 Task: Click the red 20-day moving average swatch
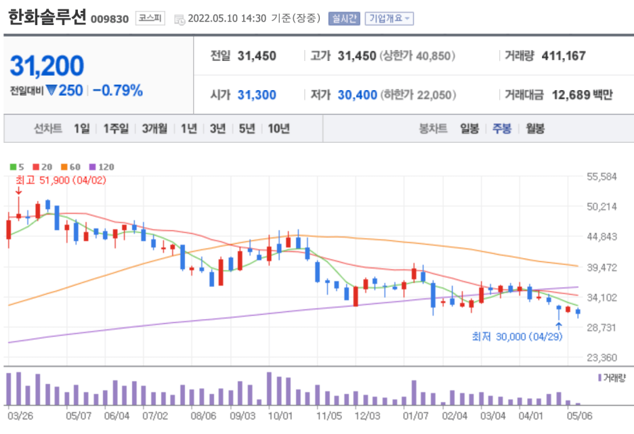pyautogui.click(x=36, y=167)
